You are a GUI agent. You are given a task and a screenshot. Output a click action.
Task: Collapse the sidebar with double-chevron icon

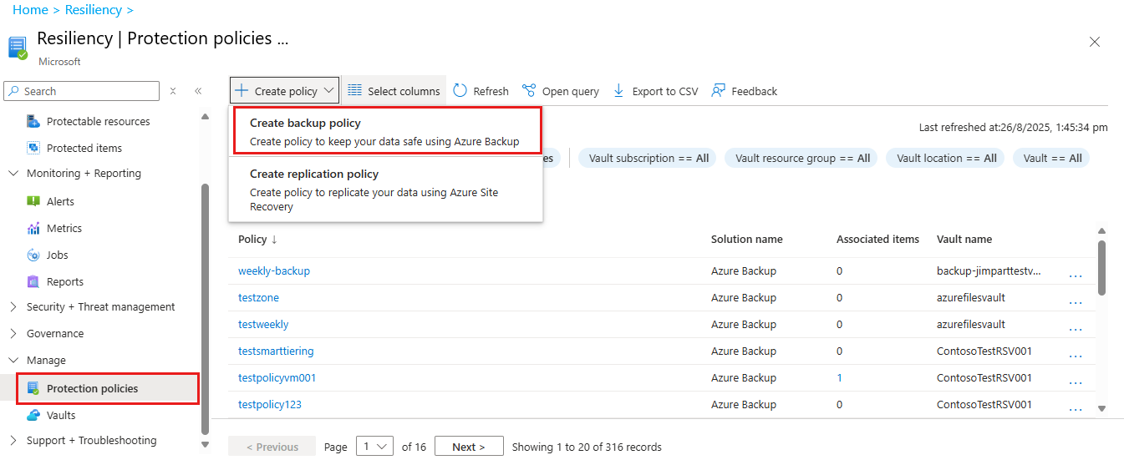198,91
